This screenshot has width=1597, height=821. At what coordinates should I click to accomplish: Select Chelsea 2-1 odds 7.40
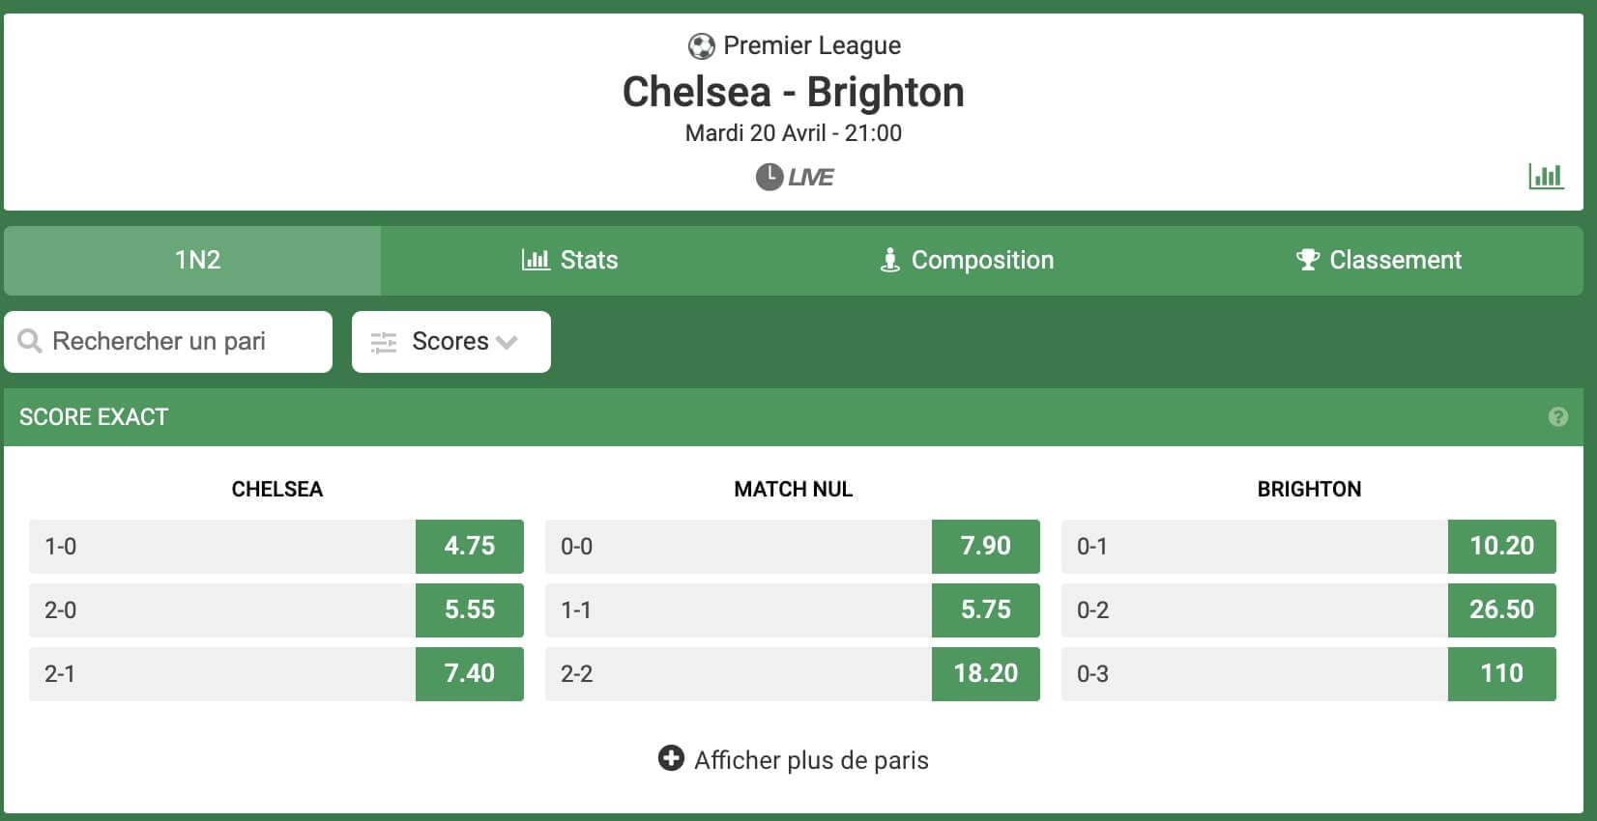470,674
